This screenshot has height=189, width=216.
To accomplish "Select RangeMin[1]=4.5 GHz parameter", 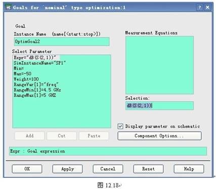I will 37,90.
